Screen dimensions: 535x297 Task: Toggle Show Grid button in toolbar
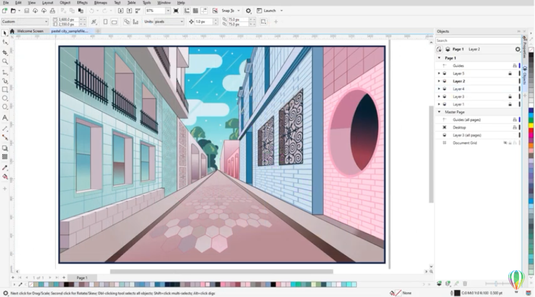click(x=195, y=11)
